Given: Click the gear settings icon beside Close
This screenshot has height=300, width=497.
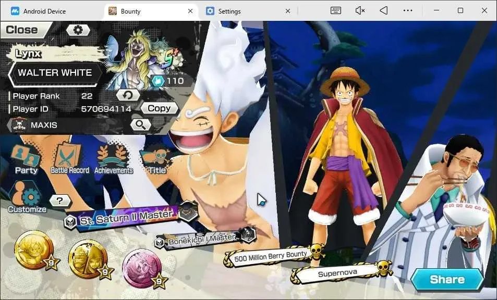Looking at the screenshot, I should coord(78,30).
